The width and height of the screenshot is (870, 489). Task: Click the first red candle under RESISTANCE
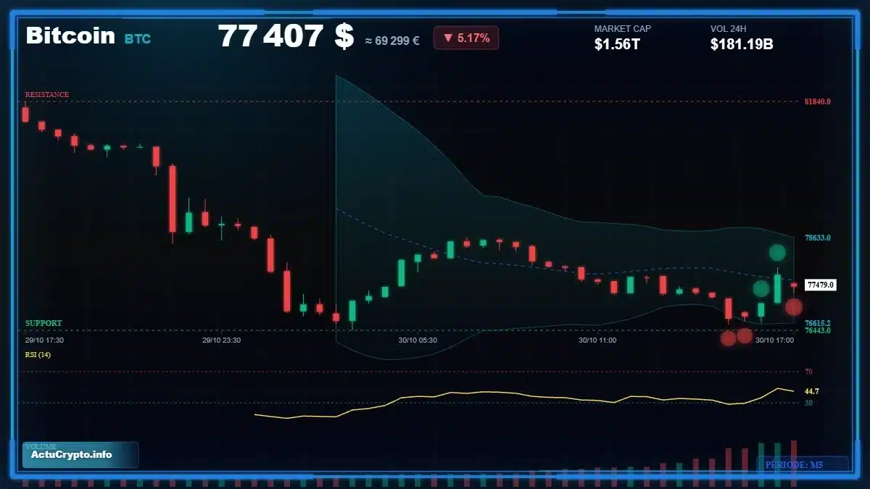(x=25, y=113)
